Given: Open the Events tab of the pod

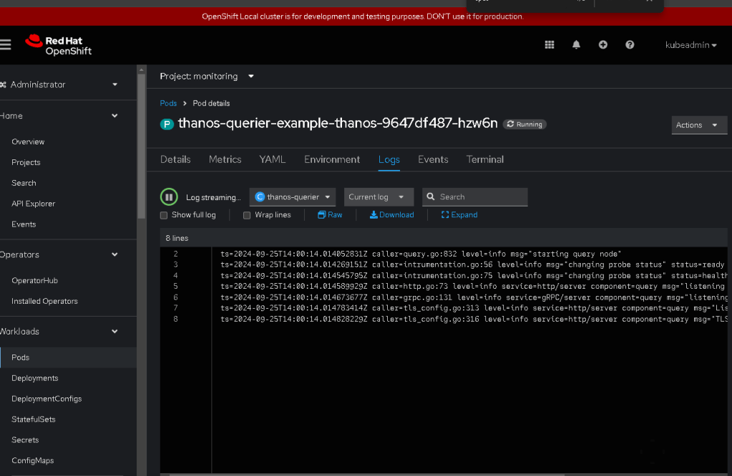Looking at the screenshot, I should coord(433,159).
